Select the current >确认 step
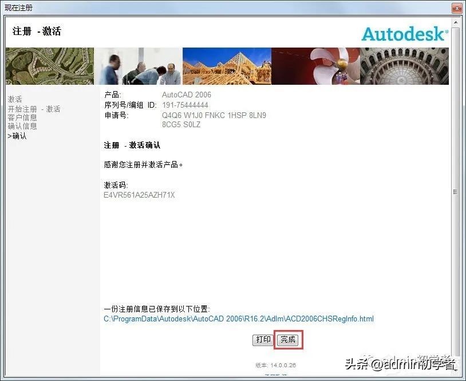Image resolution: width=466 pixels, height=381 pixels. point(17,136)
